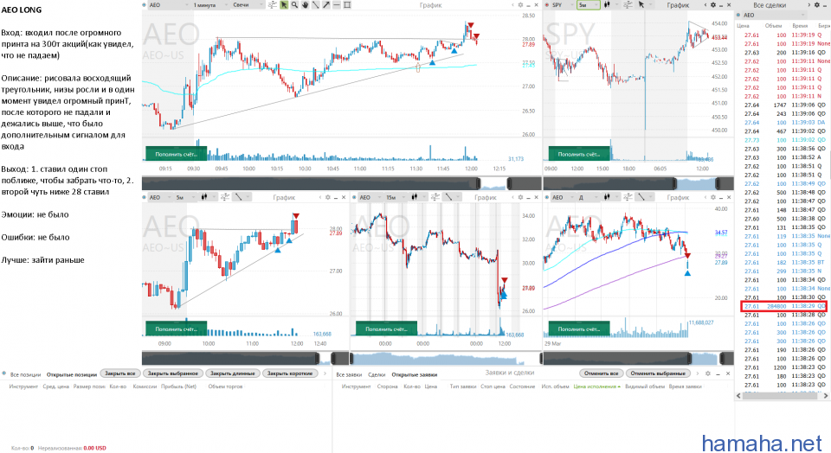Toggle the link-group dot on the SPY chart
The width and height of the screenshot is (831, 453).
pos(547,5)
